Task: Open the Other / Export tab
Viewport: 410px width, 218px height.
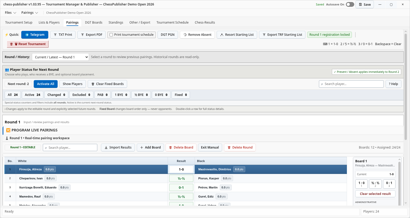Action: 140,23
